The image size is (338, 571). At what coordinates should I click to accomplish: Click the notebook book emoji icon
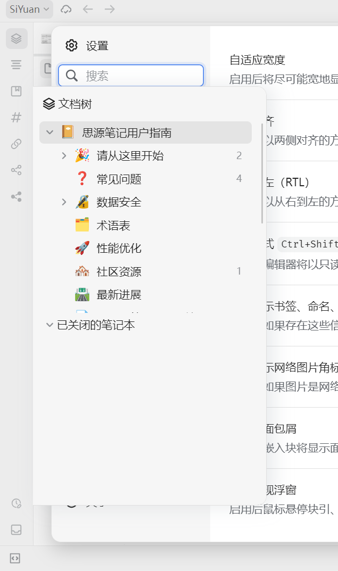[68, 132]
